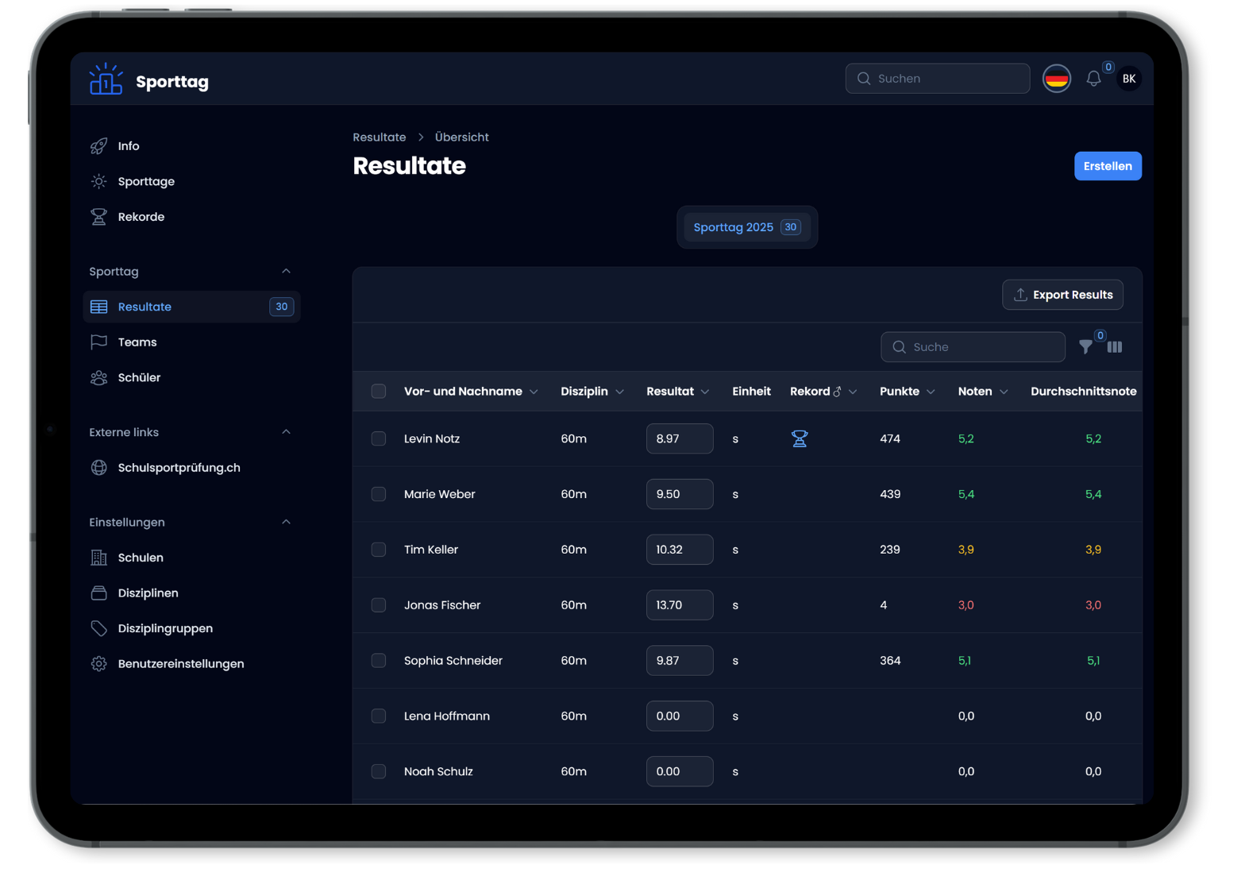Go to Teams in the sidebar
Screen dimensions: 1241x869
coord(137,342)
